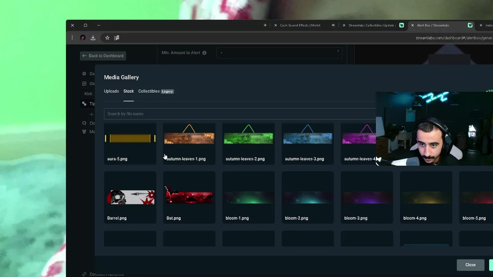Click the grid icon in sidebar
Screen dimensions: 493x277
pyautogui.click(x=84, y=83)
